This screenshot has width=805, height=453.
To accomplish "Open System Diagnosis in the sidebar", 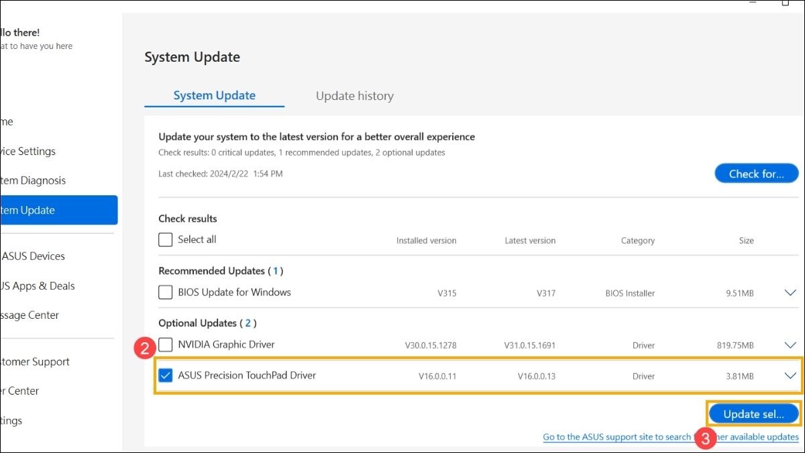I will click(x=33, y=181).
